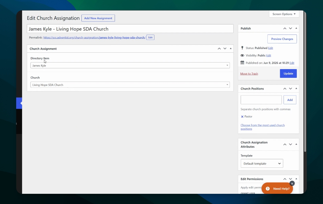Screen dimensions: 323x204
Task: Edit the visibility setting
Action: [269, 55]
